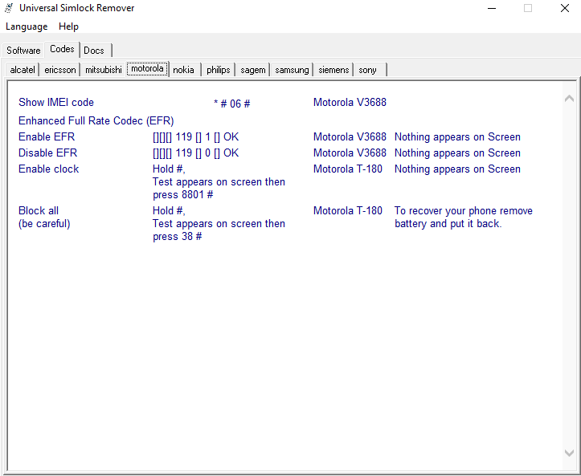Click 'Nothing appears on Screen' in Enable EFR row

(x=457, y=137)
